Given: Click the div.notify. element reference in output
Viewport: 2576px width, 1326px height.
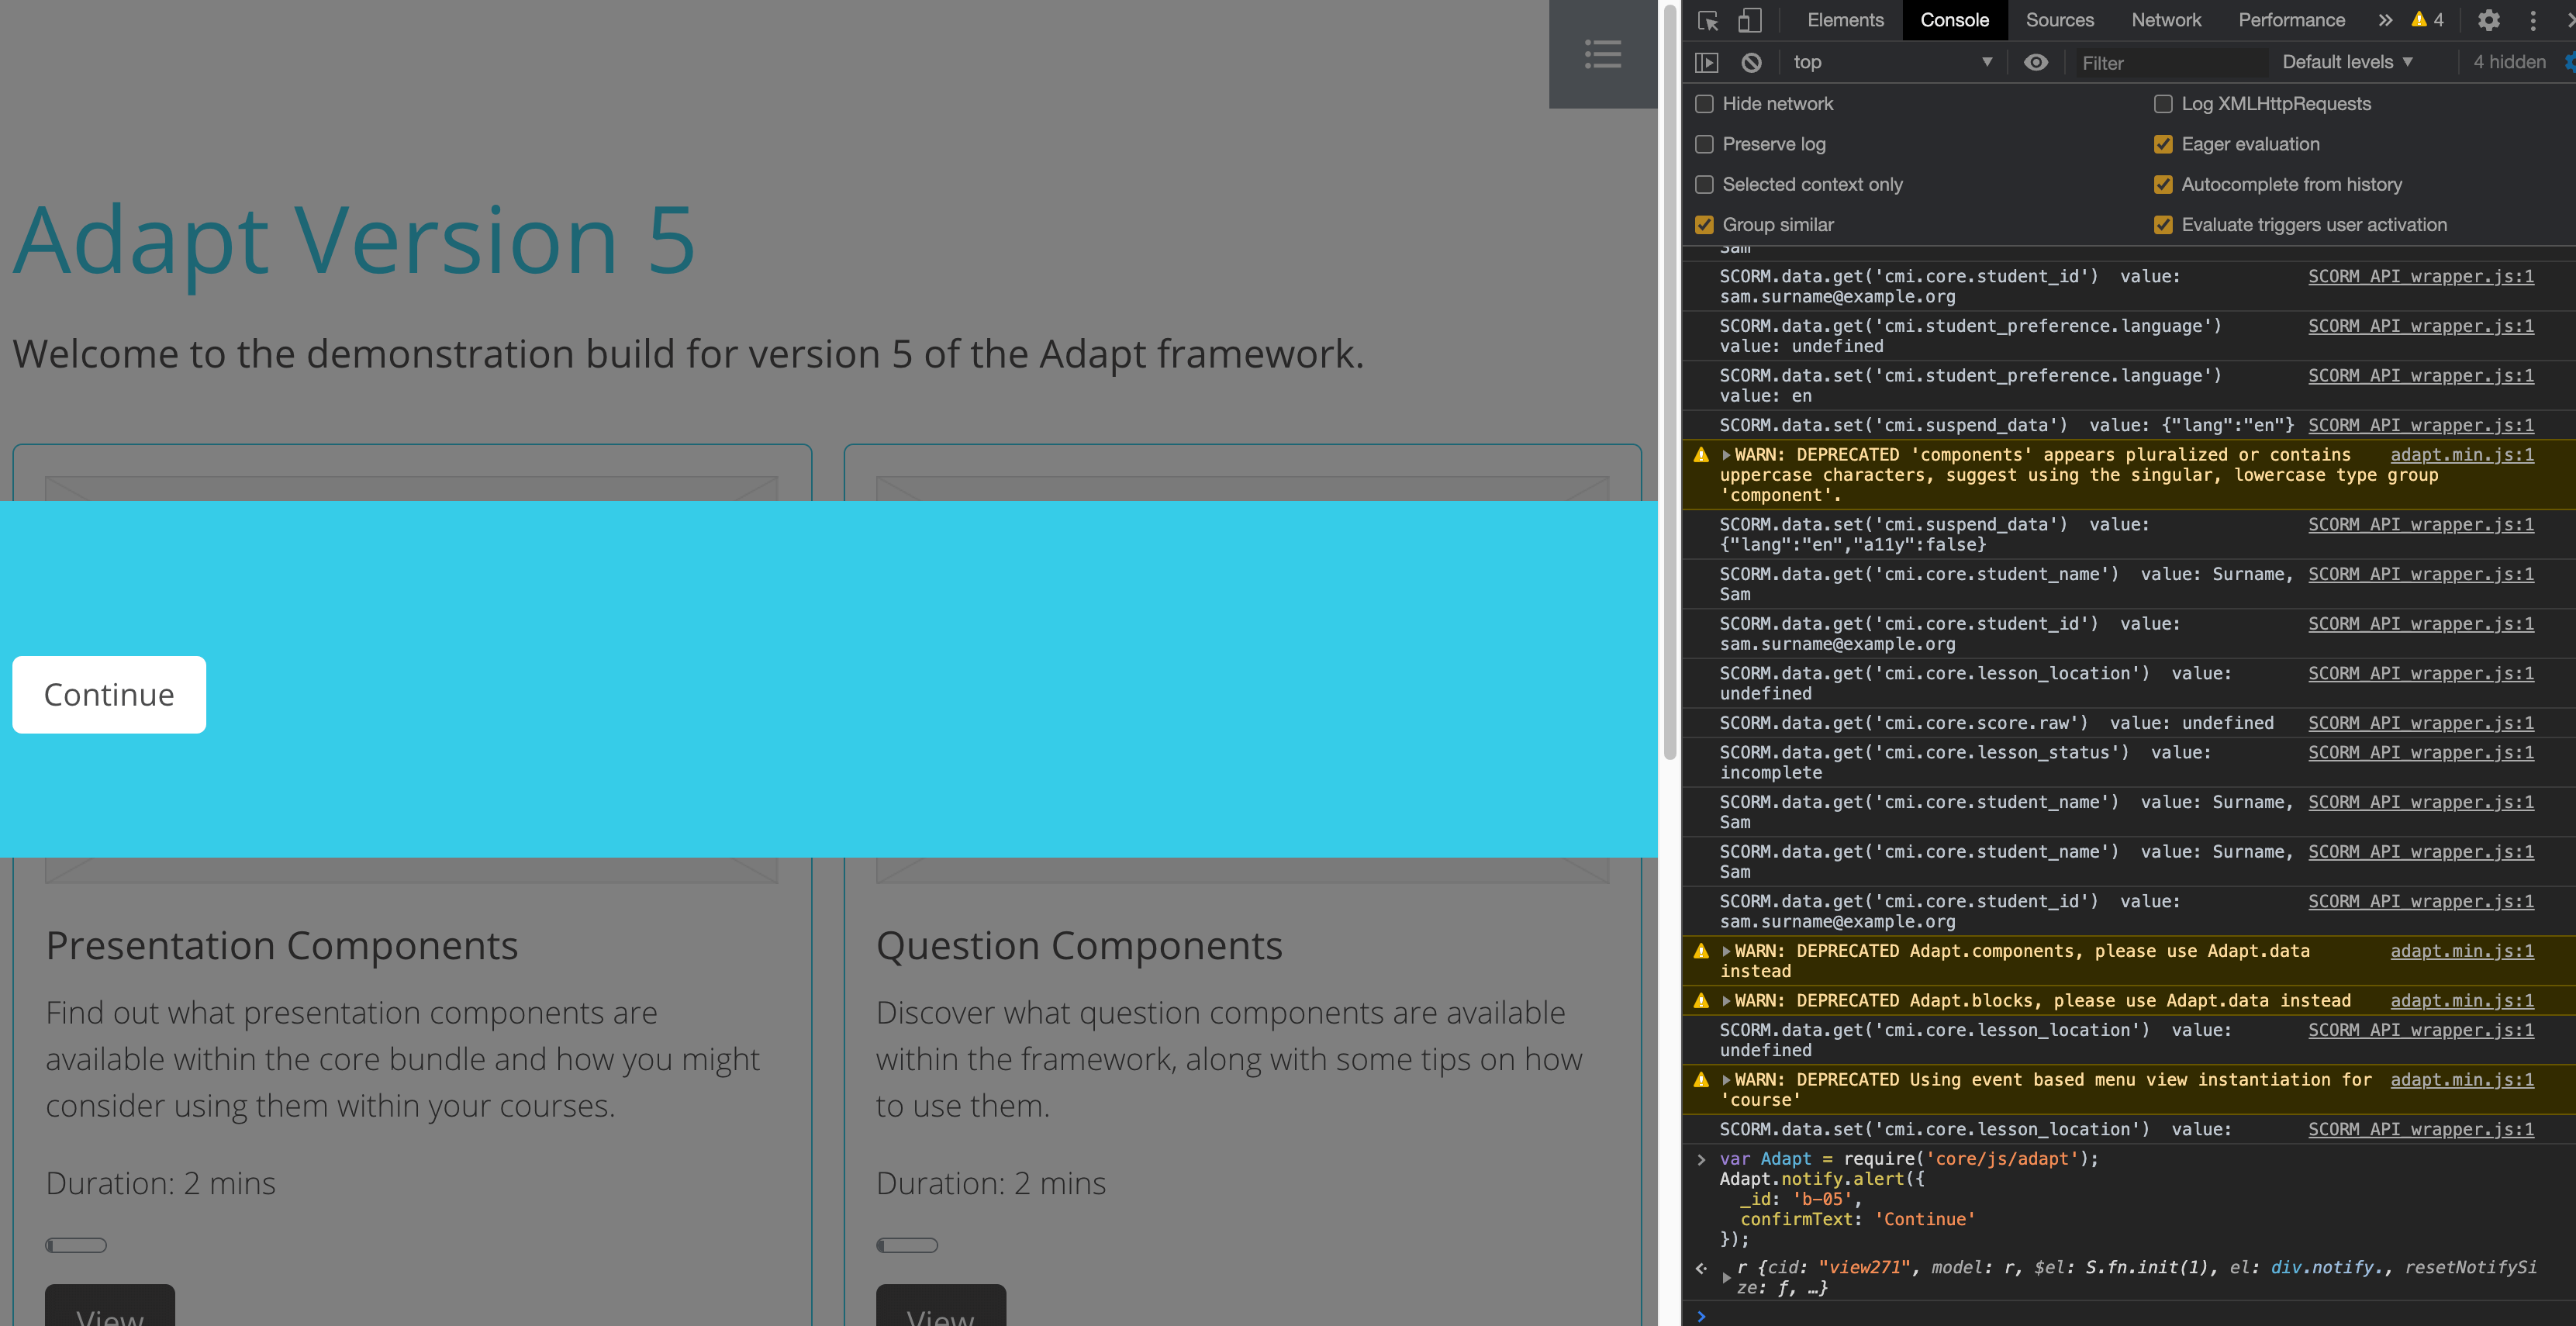Looking at the screenshot, I should tap(2327, 1268).
